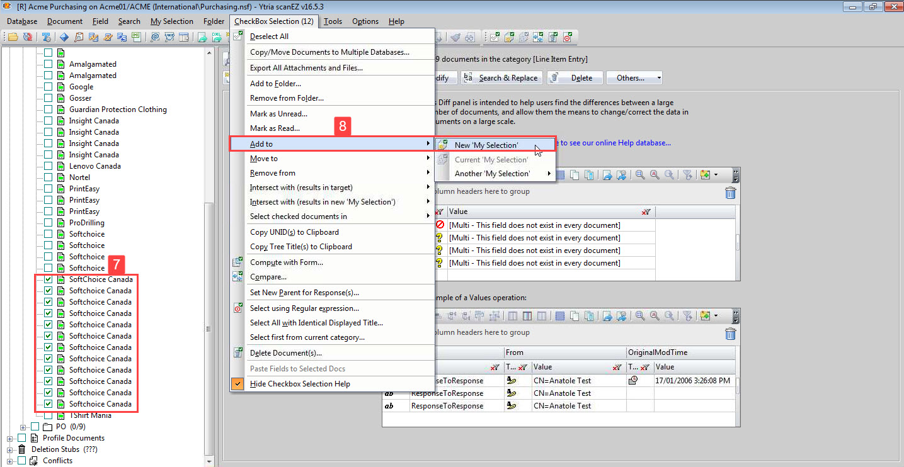Image resolution: width=904 pixels, height=467 pixels.
Task: Uncheck the first SoftChoice Canada entry
Action: point(47,279)
